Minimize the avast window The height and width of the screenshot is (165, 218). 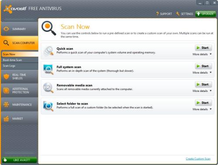[x=200, y=3]
